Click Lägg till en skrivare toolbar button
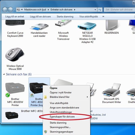Viewport: 135px width, 135px height. tap(40, 17)
